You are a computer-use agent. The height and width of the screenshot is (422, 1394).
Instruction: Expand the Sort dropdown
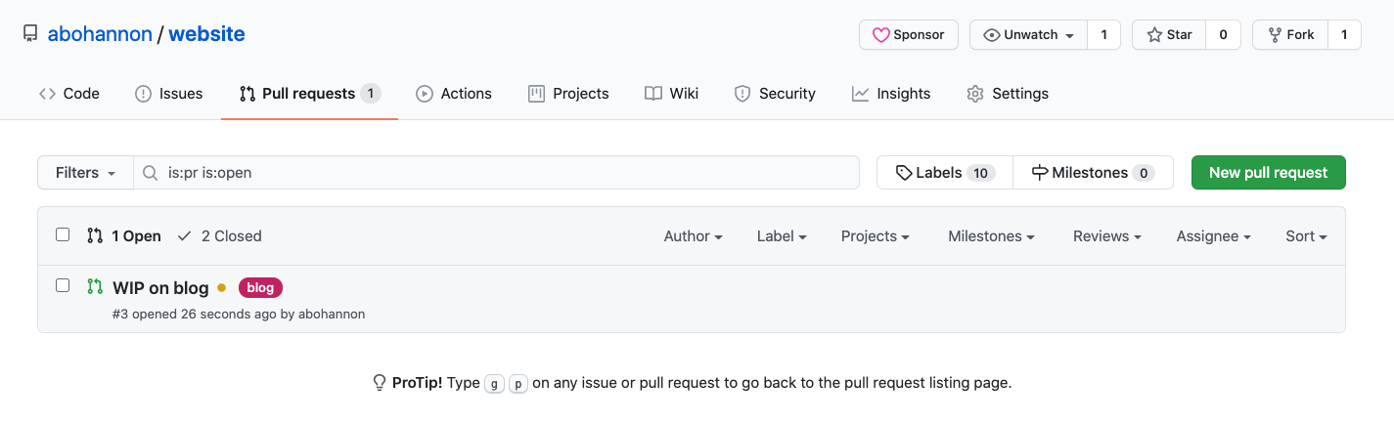pyautogui.click(x=1306, y=235)
